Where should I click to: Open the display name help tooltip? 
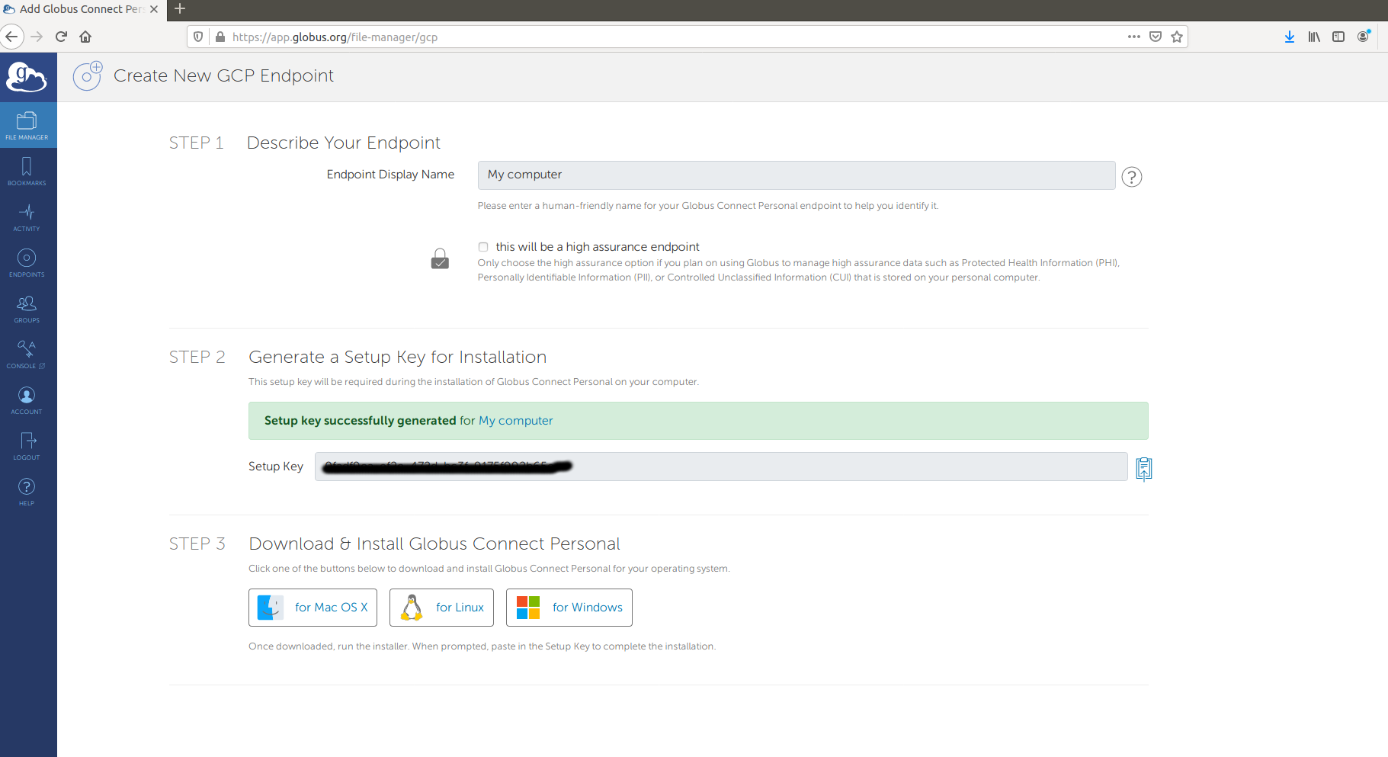pyautogui.click(x=1132, y=177)
